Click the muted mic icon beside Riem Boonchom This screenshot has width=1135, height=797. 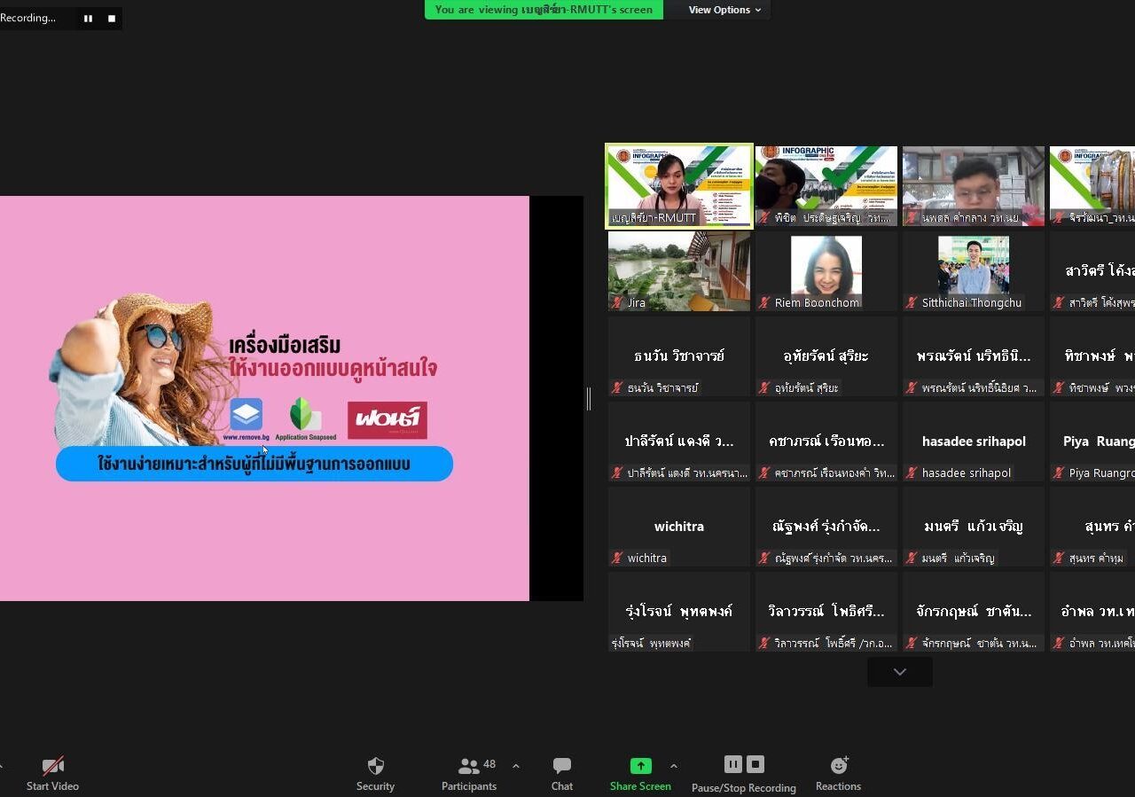point(764,303)
